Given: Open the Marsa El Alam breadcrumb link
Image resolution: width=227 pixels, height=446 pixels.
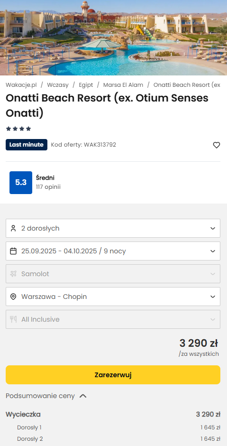Looking at the screenshot, I should [123, 85].
